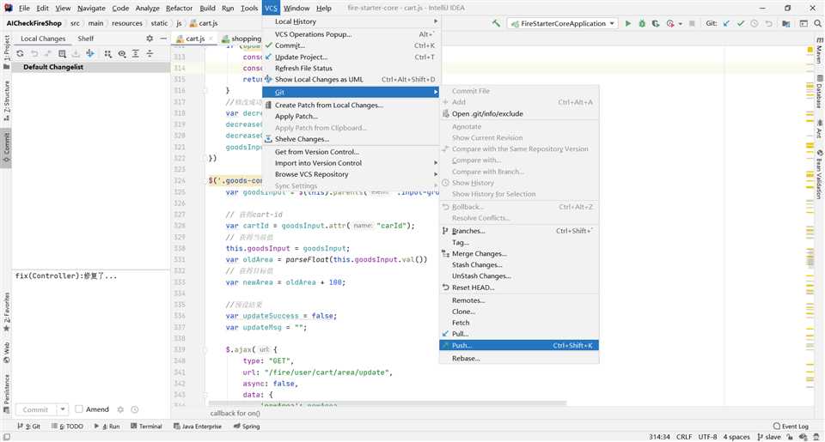Choose Reset HEAD... from Git submenu

point(519,288)
